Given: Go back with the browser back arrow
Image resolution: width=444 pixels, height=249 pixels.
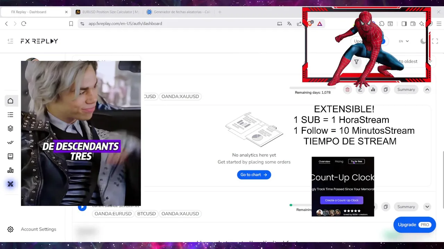Looking at the screenshot, I should click(6, 24).
